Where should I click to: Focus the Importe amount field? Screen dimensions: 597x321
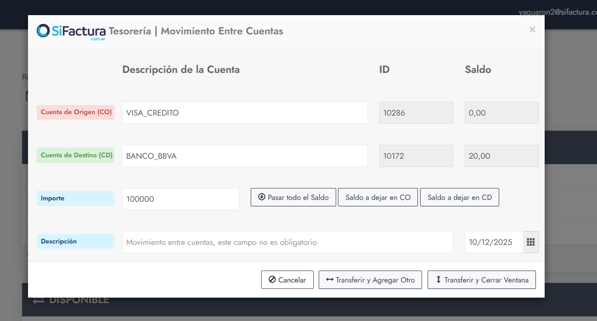180,199
